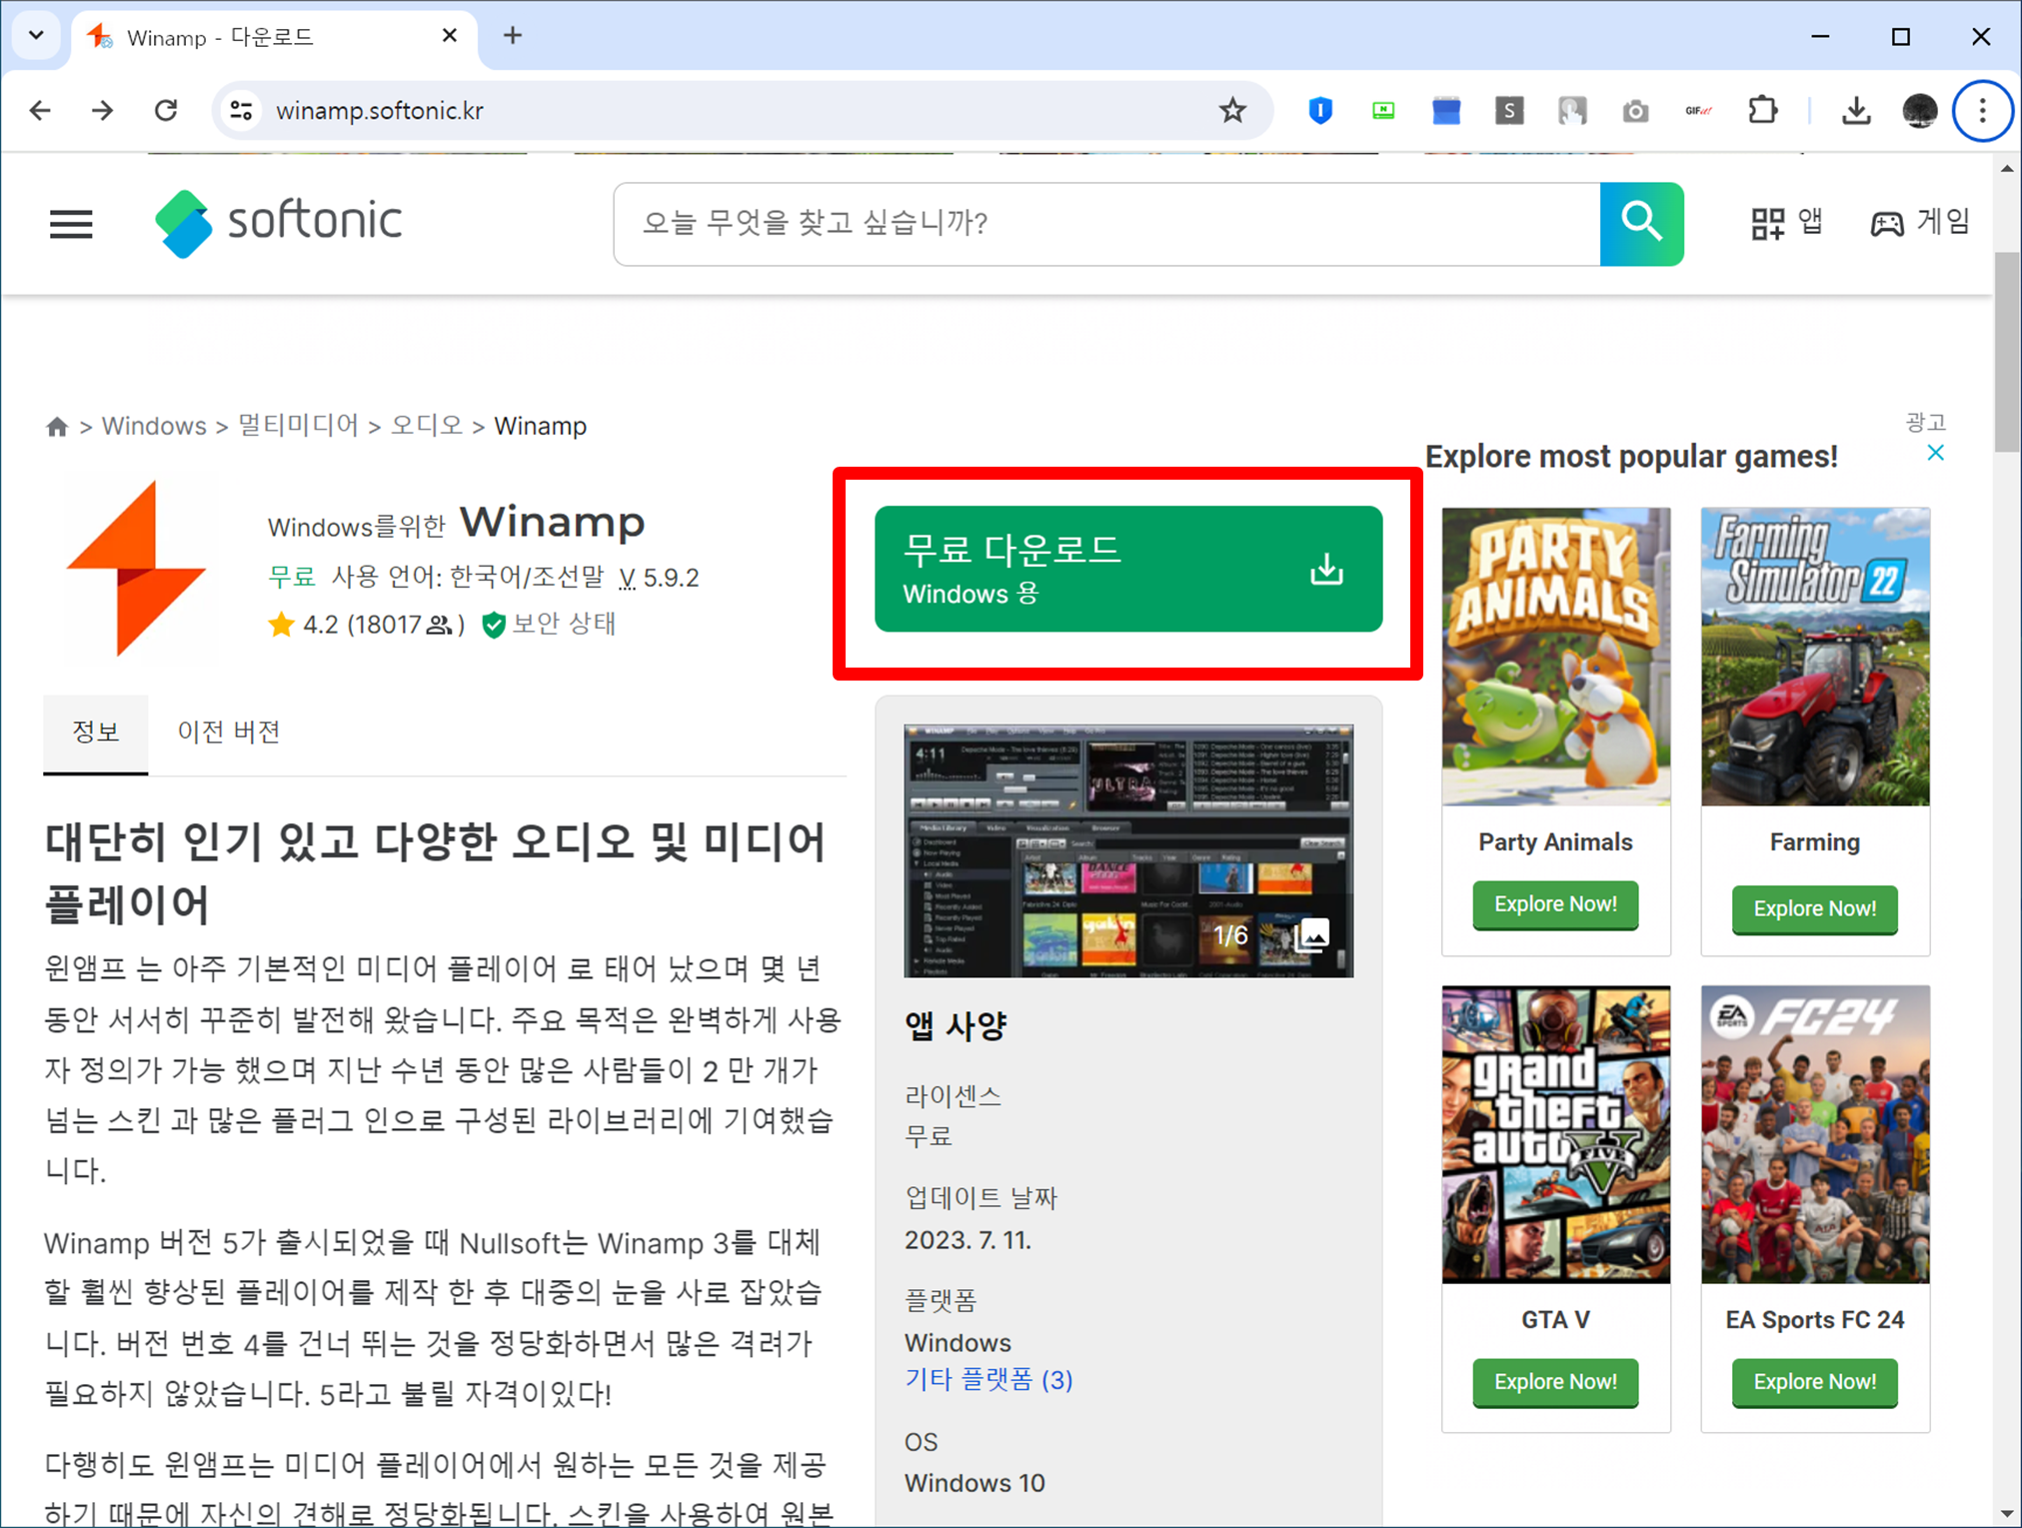This screenshot has width=2022, height=1528.
Task: Open the Softonic hamburger navigation menu
Action: (70, 224)
